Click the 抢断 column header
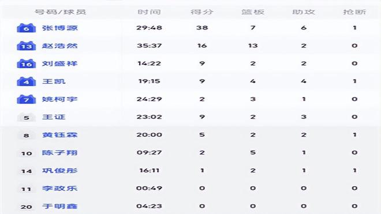Image resolution: width=381 pixels, height=214 pixels. coord(354,12)
